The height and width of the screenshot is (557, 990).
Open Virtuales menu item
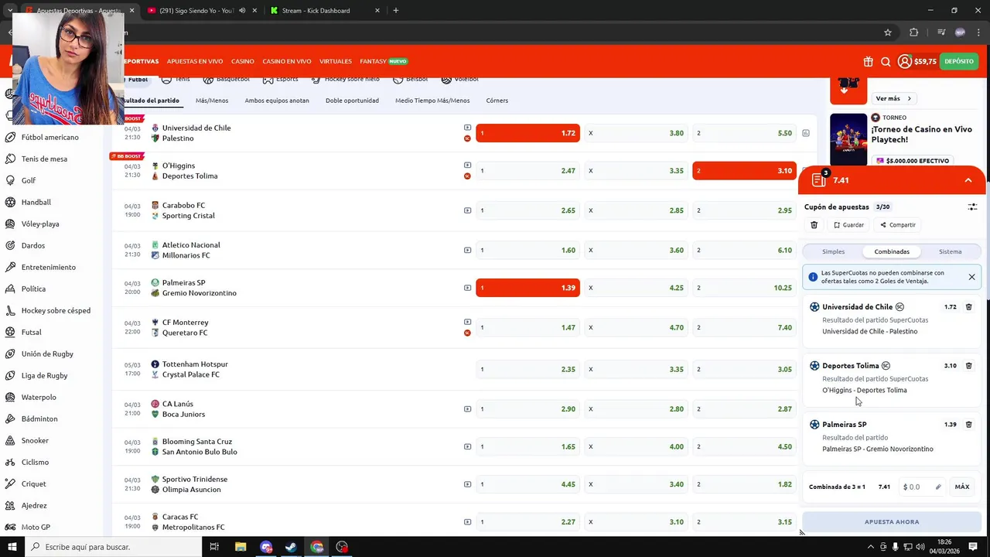coord(336,61)
